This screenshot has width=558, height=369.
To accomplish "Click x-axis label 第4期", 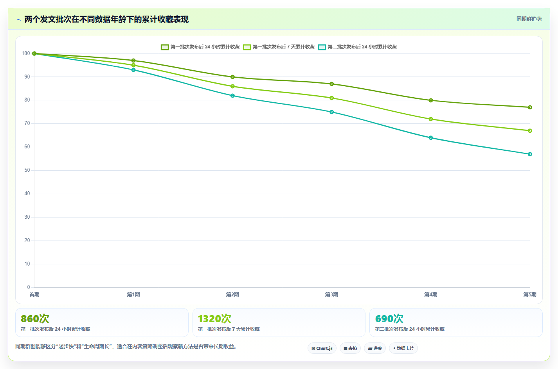I will click(x=431, y=294).
